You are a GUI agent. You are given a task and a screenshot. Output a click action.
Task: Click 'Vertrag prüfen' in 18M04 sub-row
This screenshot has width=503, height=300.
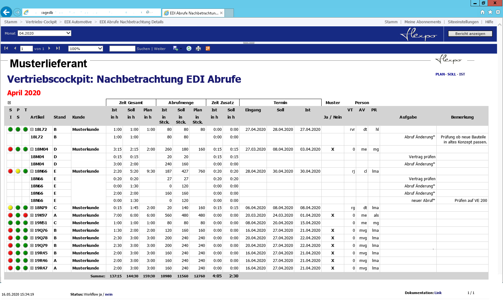coord(422,157)
